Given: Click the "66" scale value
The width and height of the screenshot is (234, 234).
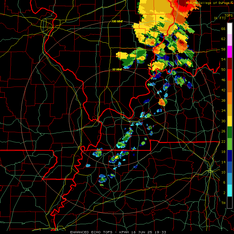Looking at the screenshot, I should tap(223, 29).
